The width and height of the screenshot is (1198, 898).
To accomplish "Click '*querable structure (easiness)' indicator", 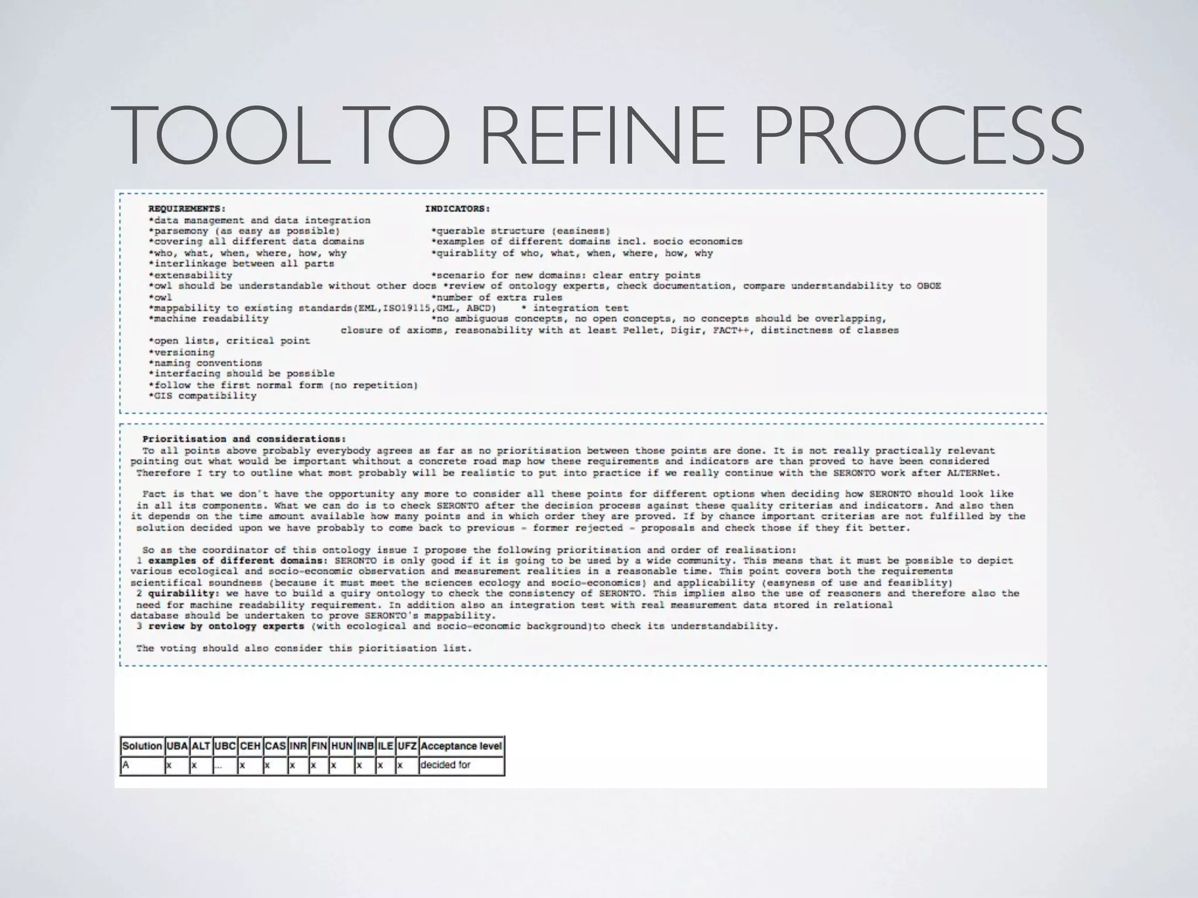I will pyautogui.click(x=521, y=231).
